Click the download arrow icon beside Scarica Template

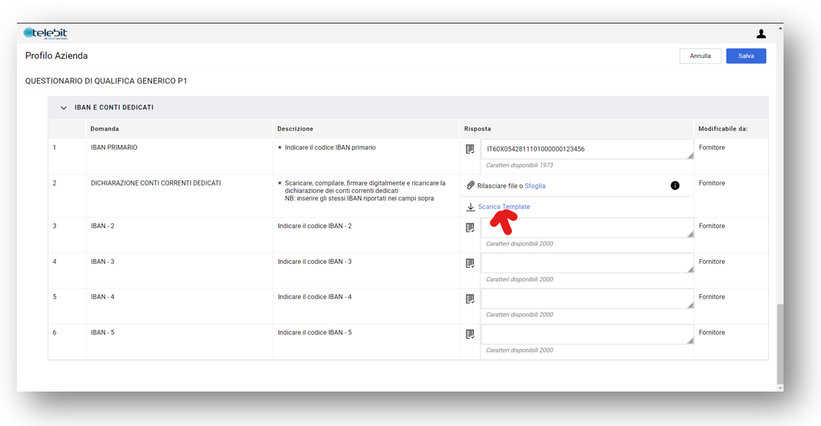pyautogui.click(x=471, y=207)
